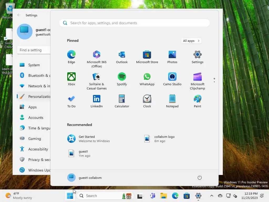Open the notification bell in taskbar
Image resolution: width=269 pixels, height=202 pixels.
click(262, 196)
